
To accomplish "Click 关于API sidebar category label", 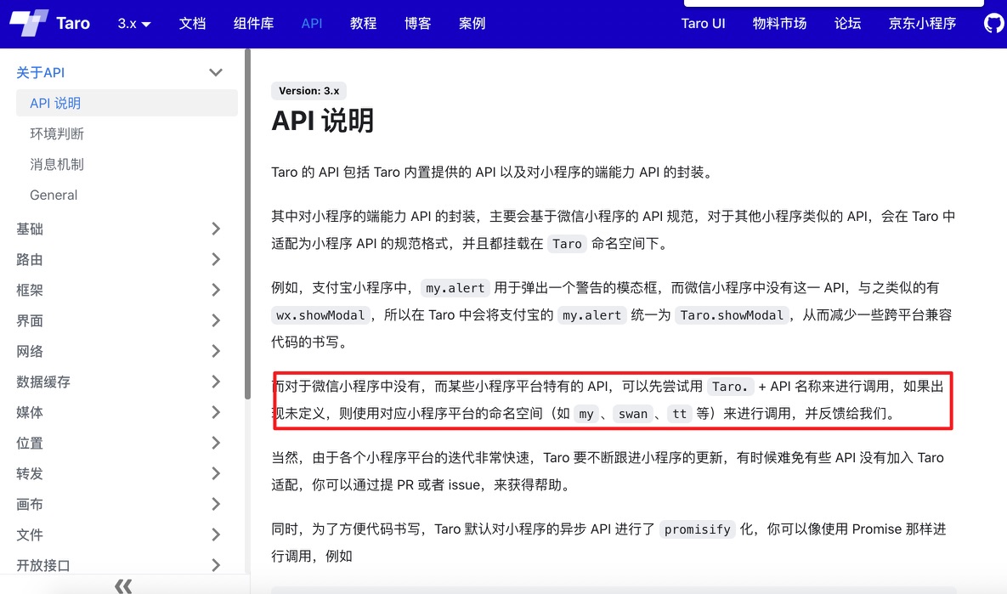I will 41,72.
